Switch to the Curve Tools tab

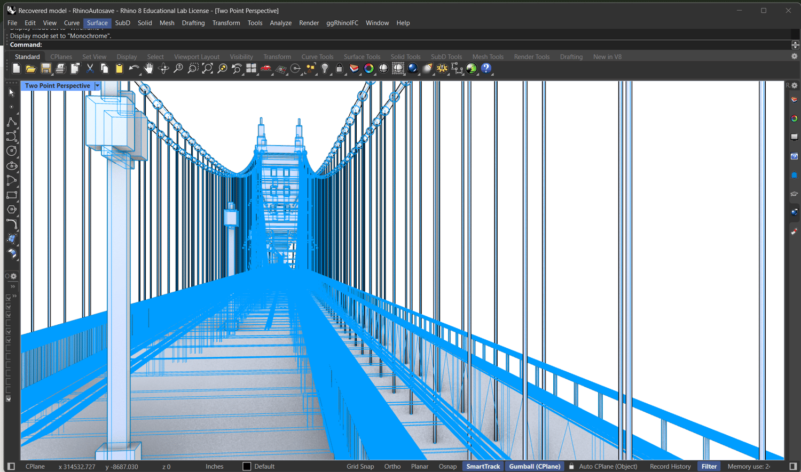[x=317, y=57]
